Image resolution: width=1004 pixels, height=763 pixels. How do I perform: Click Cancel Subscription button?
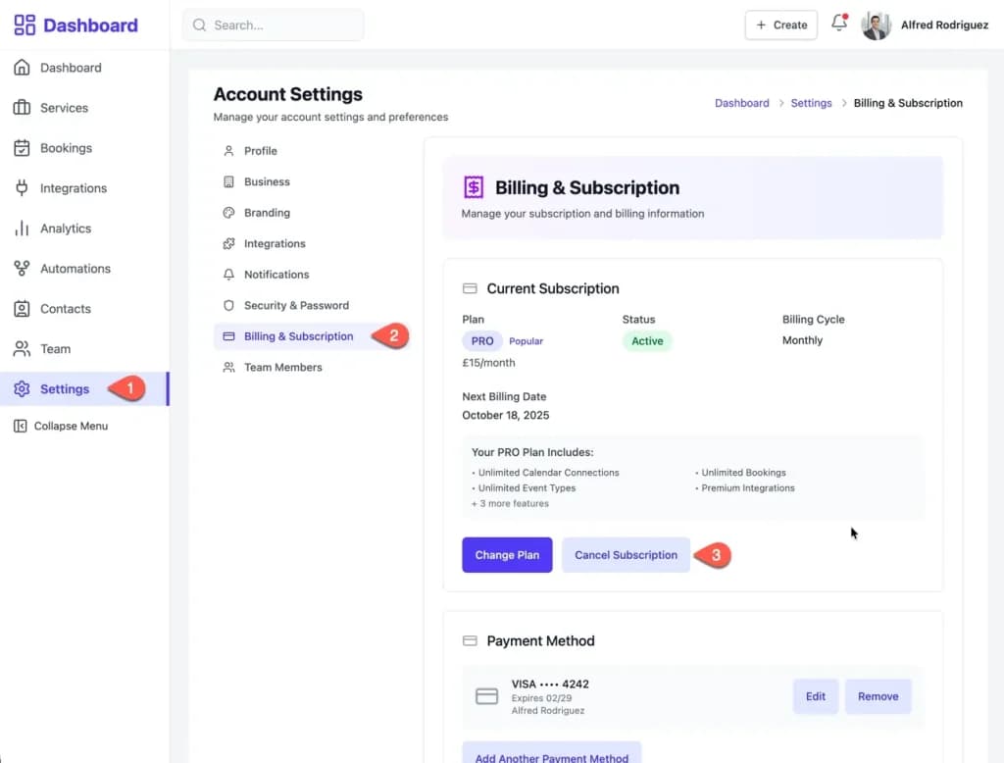click(626, 555)
